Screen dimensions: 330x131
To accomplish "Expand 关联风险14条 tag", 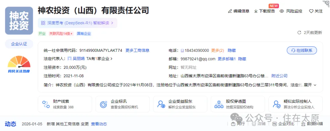I will [61, 34].
